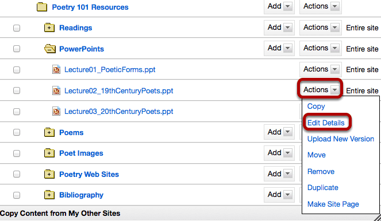Open the Add dropdown for Poetry Web Sites

pyautogui.click(x=279, y=174)
